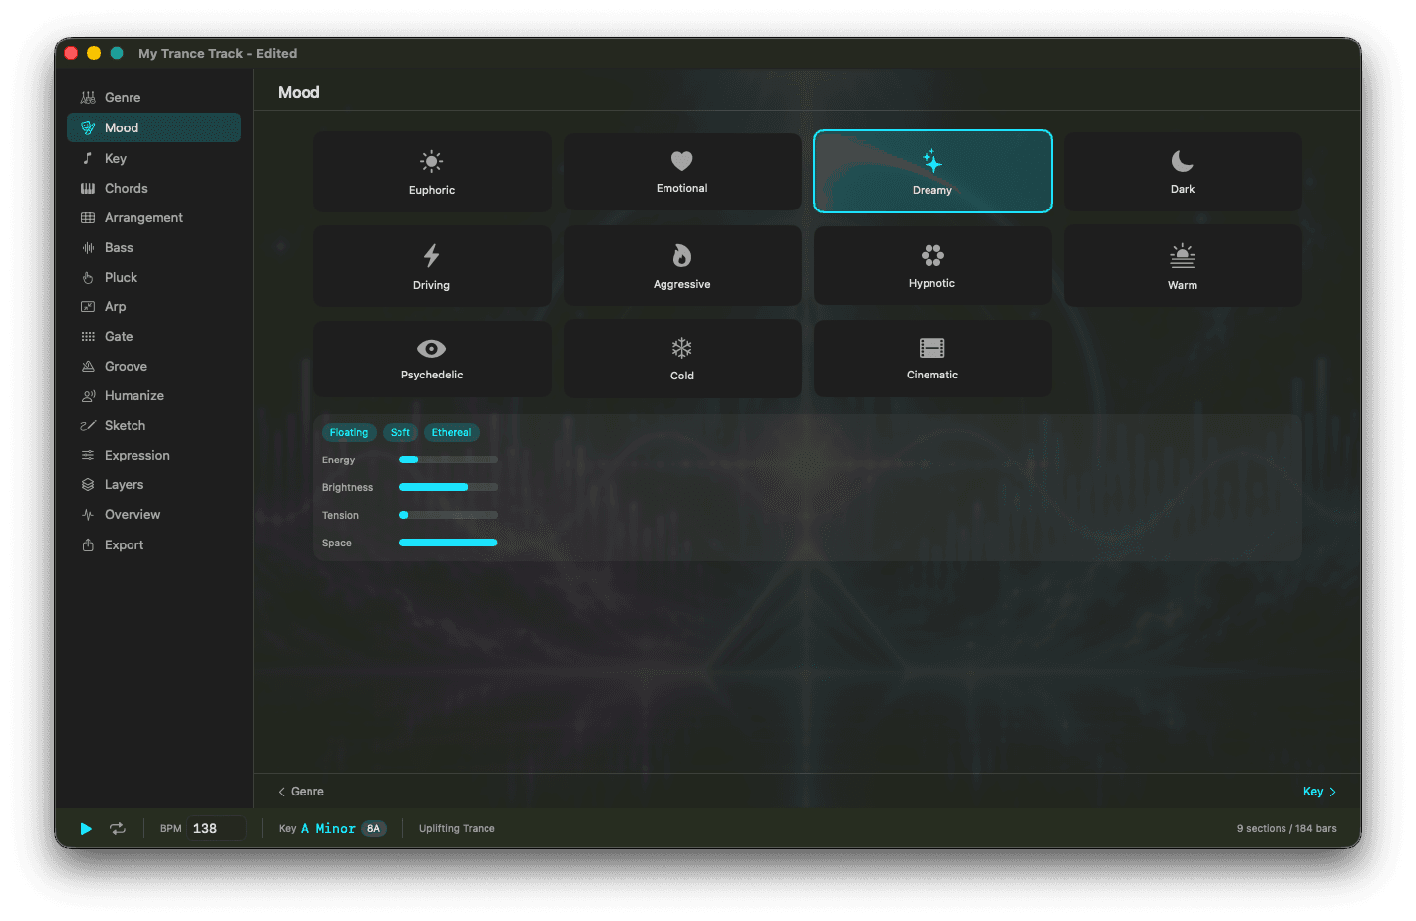Image resolution: width=1416 pixels, height=921 pixels.
Task: Open the Humanize section label
Action: pos(134,395)
